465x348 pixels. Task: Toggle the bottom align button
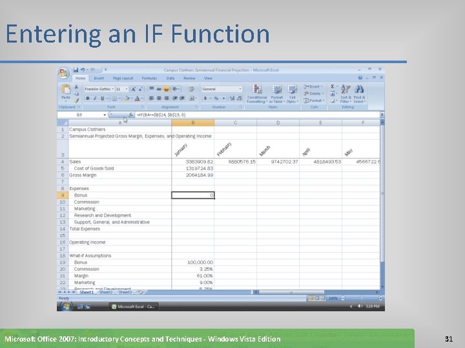pyautogui.click(x=167, y=89)
